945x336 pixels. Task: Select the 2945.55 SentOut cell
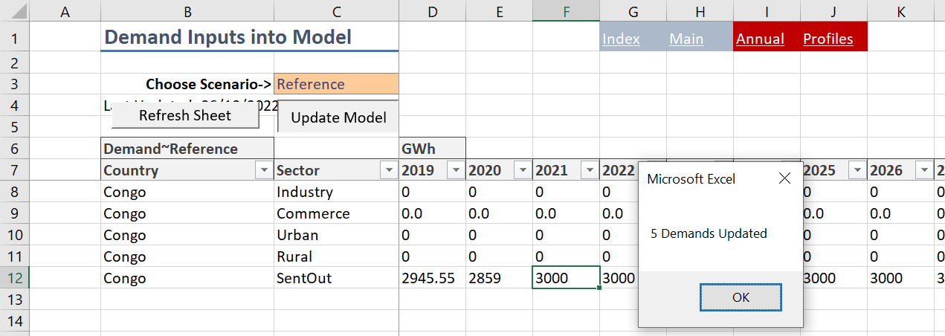(432, 278)
